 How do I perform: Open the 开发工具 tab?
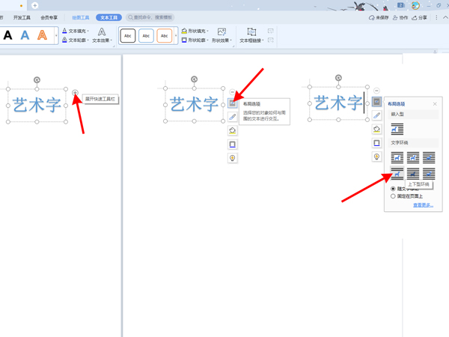(x=22, y=17)
